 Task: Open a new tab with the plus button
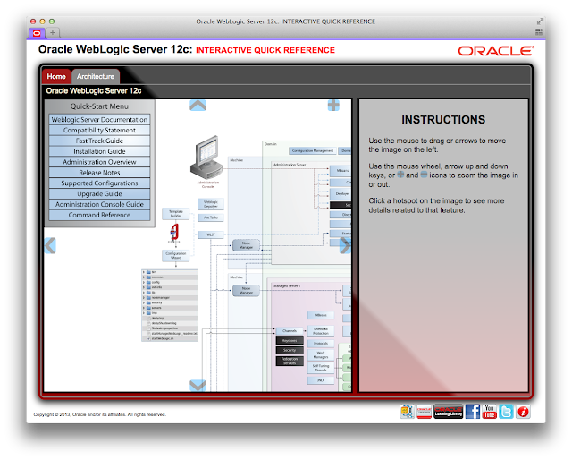point(53,33)
